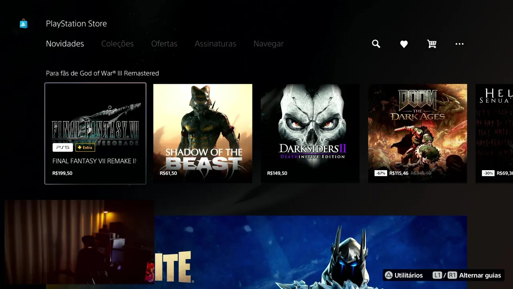
Task: Open the Hellblade Senua card
Action: tap(494, 133)
